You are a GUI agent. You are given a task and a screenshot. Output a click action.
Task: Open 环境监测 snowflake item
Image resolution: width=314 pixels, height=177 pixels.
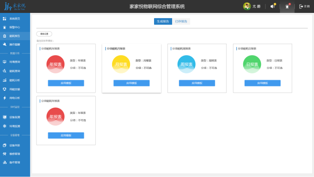coord(14,126)
